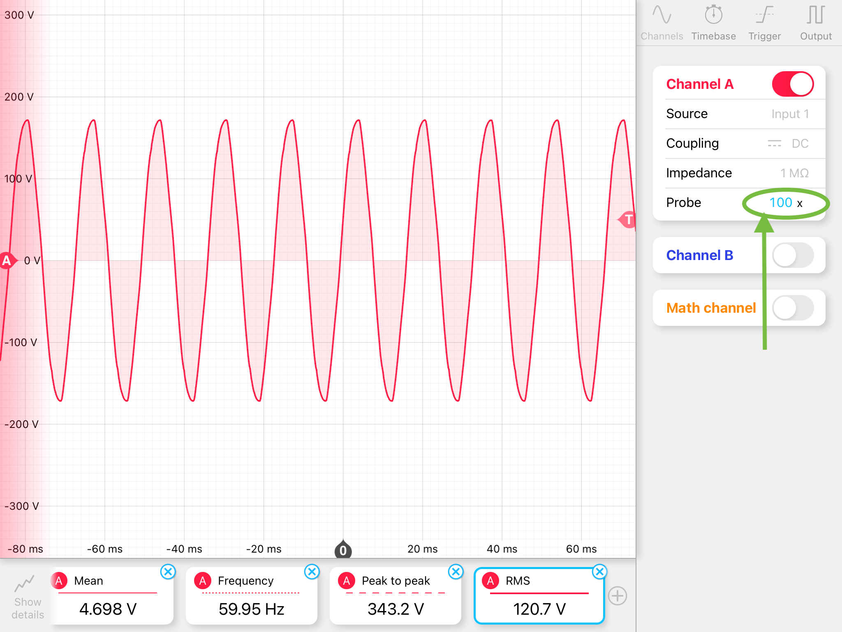Click the 300 V axis label
Image resolution: width=842 pixels, height=632 pixels.
point(19,15)
